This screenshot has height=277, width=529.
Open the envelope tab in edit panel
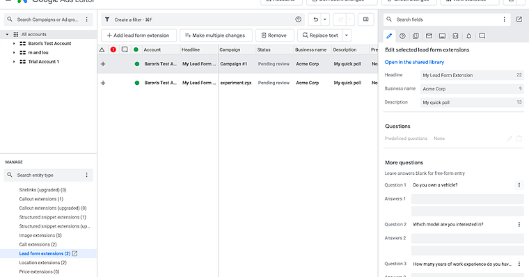click(x=429, y=35)
